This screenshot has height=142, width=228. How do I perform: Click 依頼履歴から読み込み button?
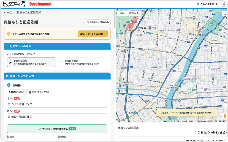coord(97,22)
